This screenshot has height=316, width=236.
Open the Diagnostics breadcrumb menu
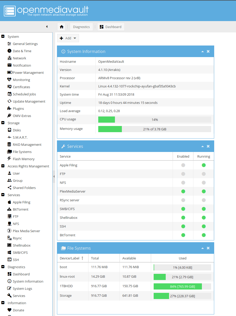pyautogui.click(x=81, y=26)
